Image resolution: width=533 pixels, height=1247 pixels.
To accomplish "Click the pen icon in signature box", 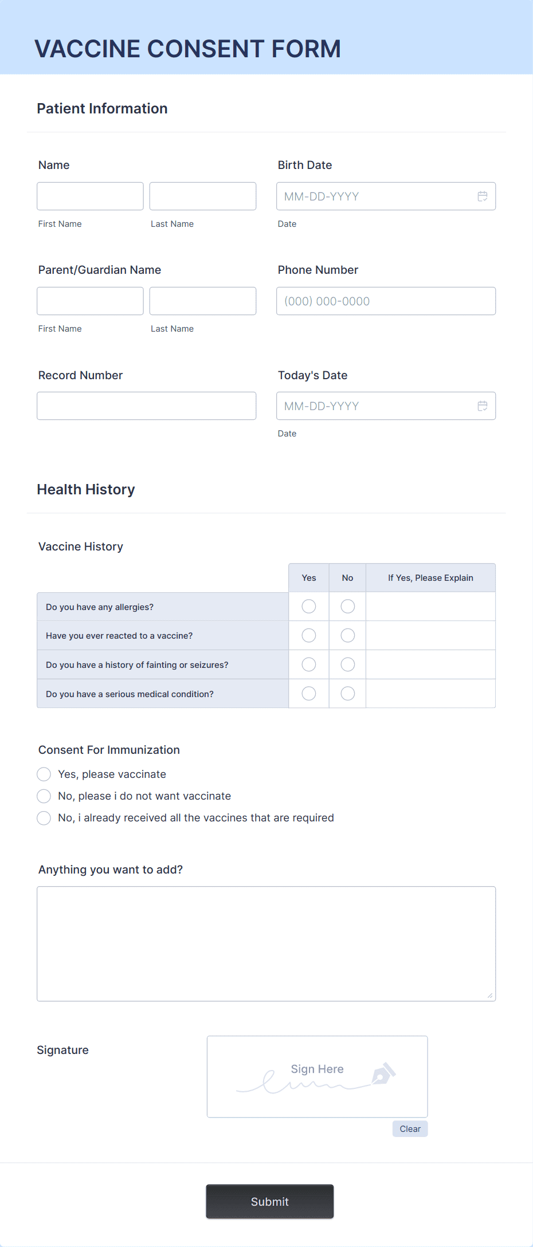I will click(x=383, y=1073).
